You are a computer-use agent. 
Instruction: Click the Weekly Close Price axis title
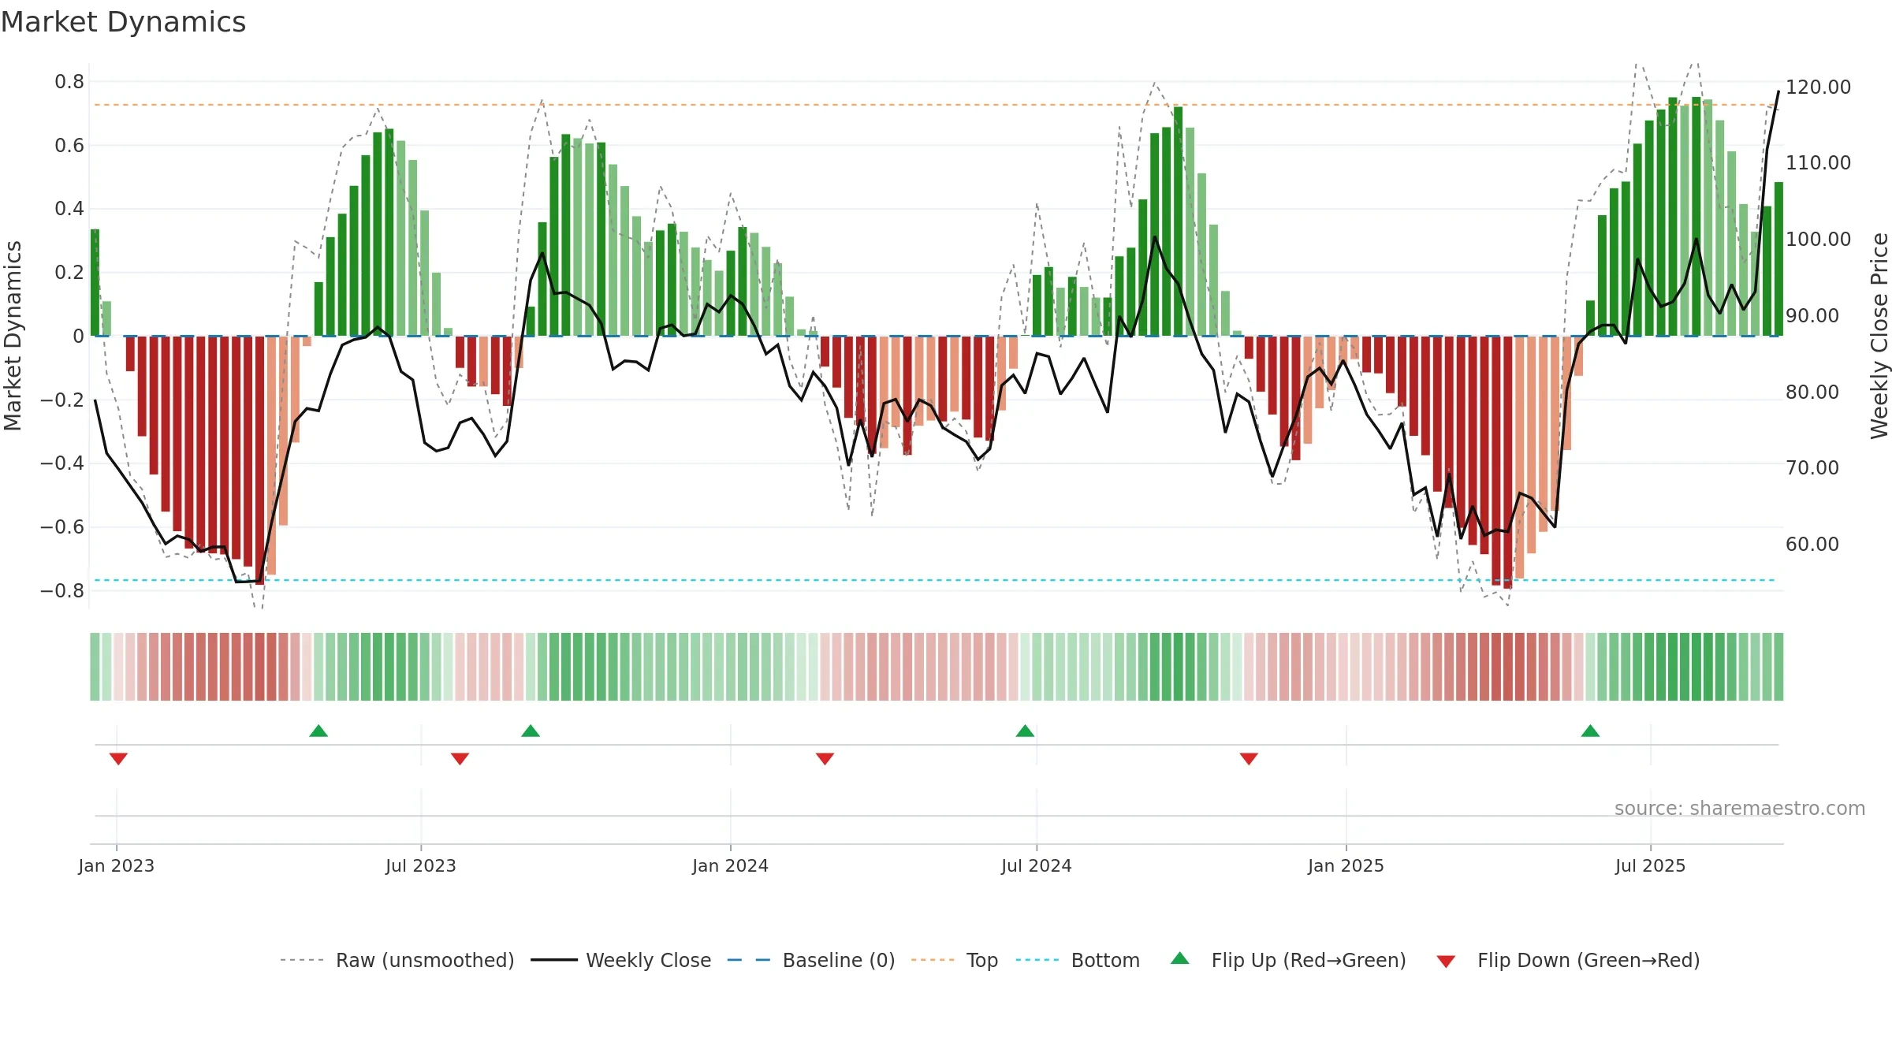point(1879,336)
